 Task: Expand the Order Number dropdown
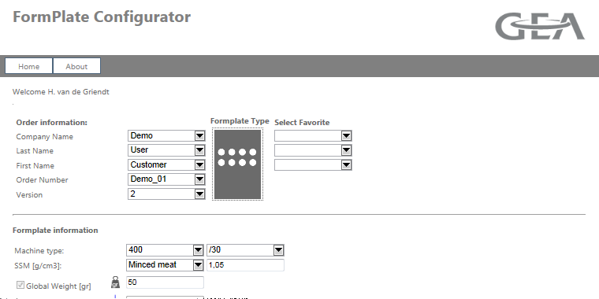click(x=166, y=179)
